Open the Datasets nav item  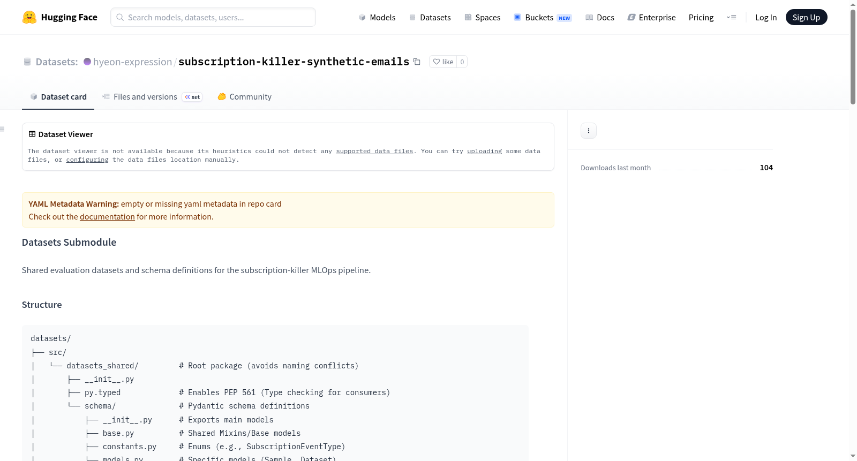pos(430,17)
